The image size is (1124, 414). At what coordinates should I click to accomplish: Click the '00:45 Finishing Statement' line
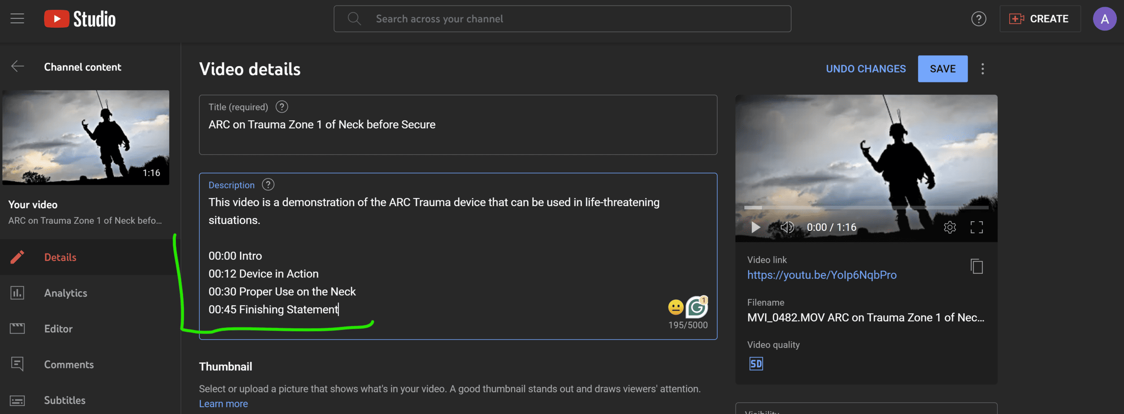(x=273, y=310)
